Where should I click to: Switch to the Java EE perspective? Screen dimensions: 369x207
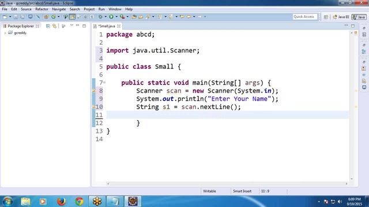point(341,17)
